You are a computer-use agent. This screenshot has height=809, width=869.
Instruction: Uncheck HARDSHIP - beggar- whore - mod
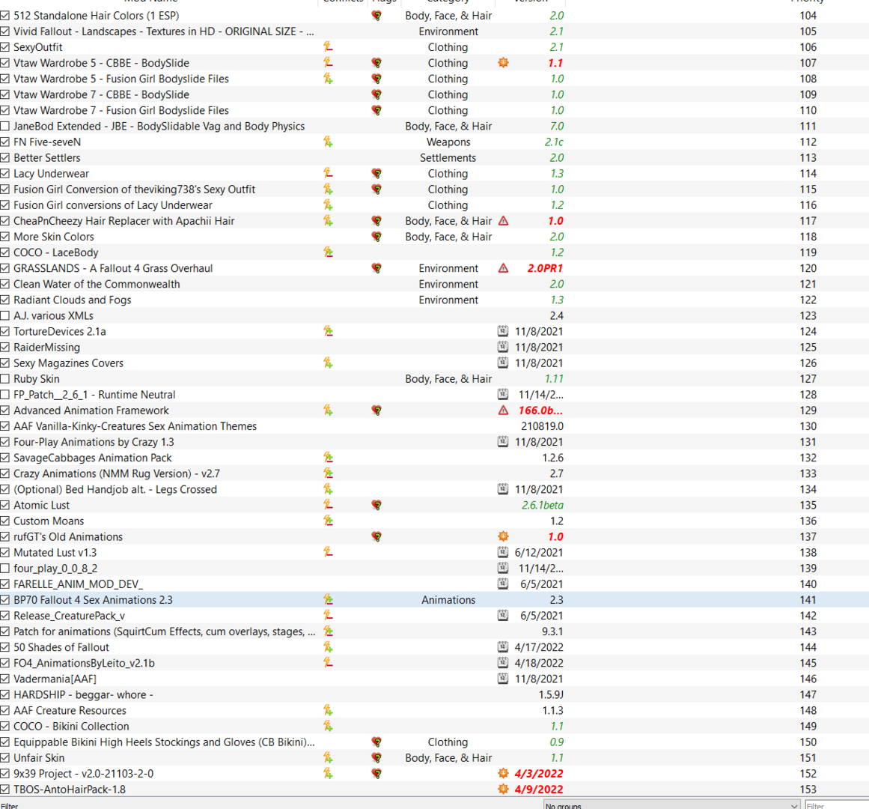5,695
